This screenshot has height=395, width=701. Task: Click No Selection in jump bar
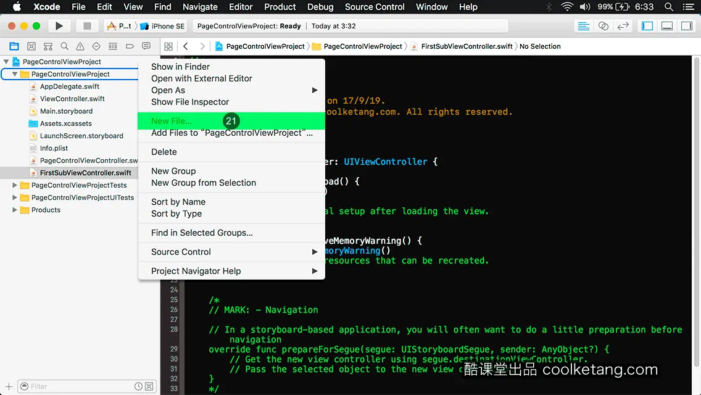click(539, 46)
